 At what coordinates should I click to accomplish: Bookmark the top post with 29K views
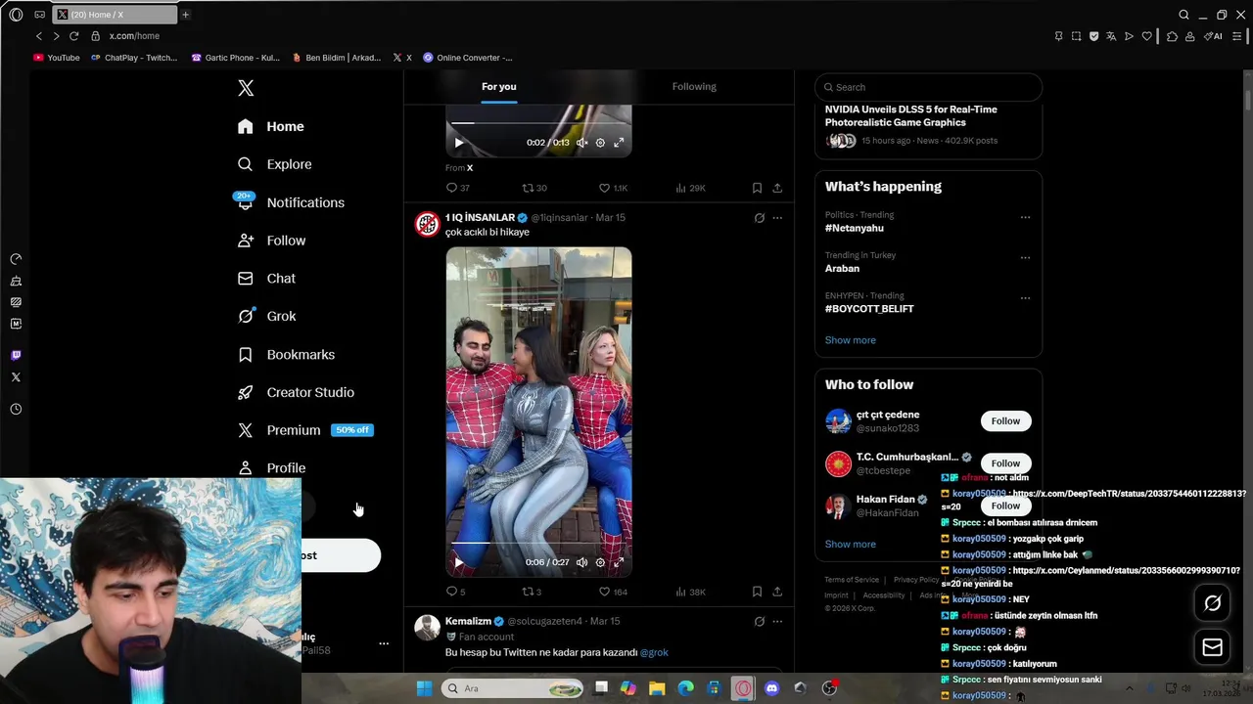pos(757,188)
